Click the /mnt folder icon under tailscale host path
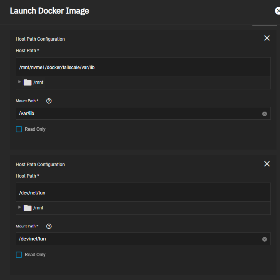 tap(28, 82)
